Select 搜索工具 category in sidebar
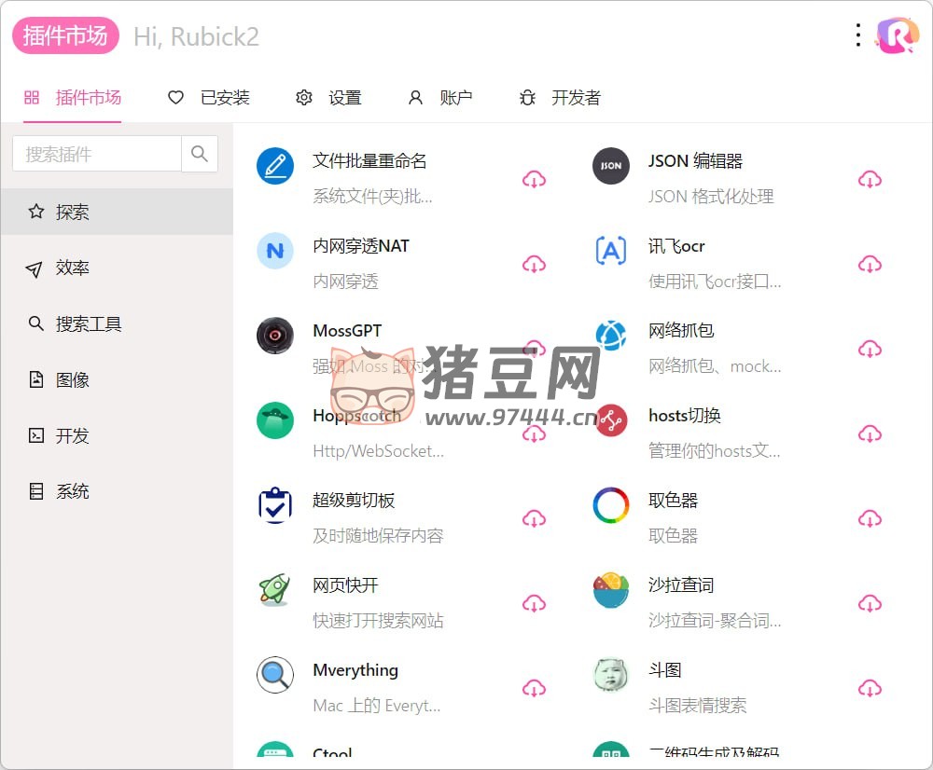This screenshot has height=770, width=933. click(x=88, y=324)
